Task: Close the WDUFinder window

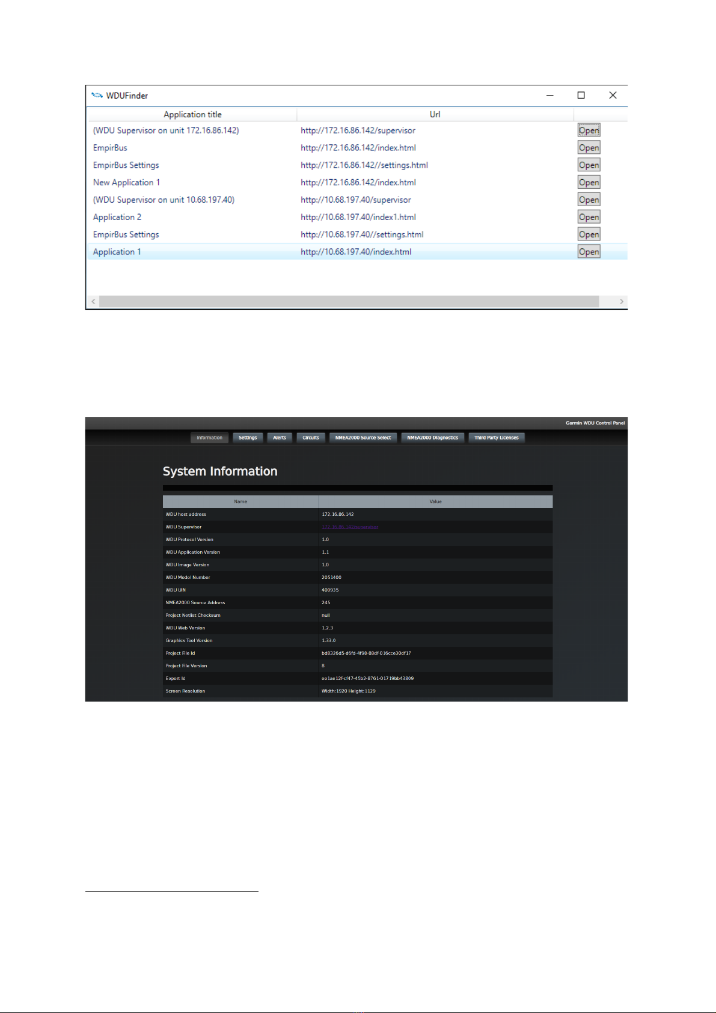Action: click(x=613, y=95)
